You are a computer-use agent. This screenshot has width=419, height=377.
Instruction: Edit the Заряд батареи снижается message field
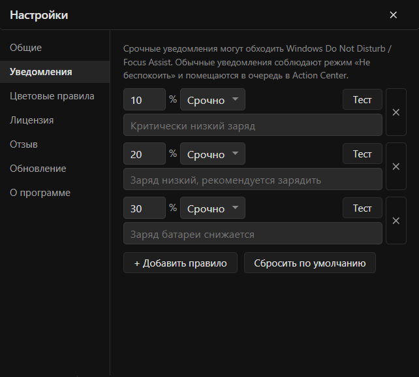[253, 233]
